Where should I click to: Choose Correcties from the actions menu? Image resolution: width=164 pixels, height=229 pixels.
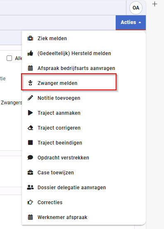pos(84,202)
